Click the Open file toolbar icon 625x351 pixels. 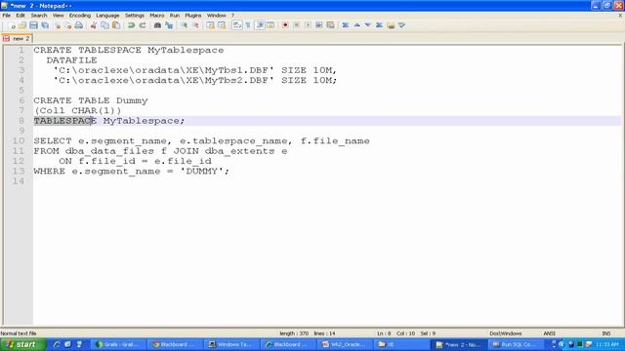(x=22, y=25)
